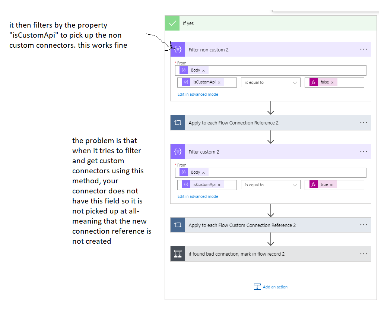Select the Filter non custom 2 filter icon
Screen dimensions: 381x313
(178, 49)
